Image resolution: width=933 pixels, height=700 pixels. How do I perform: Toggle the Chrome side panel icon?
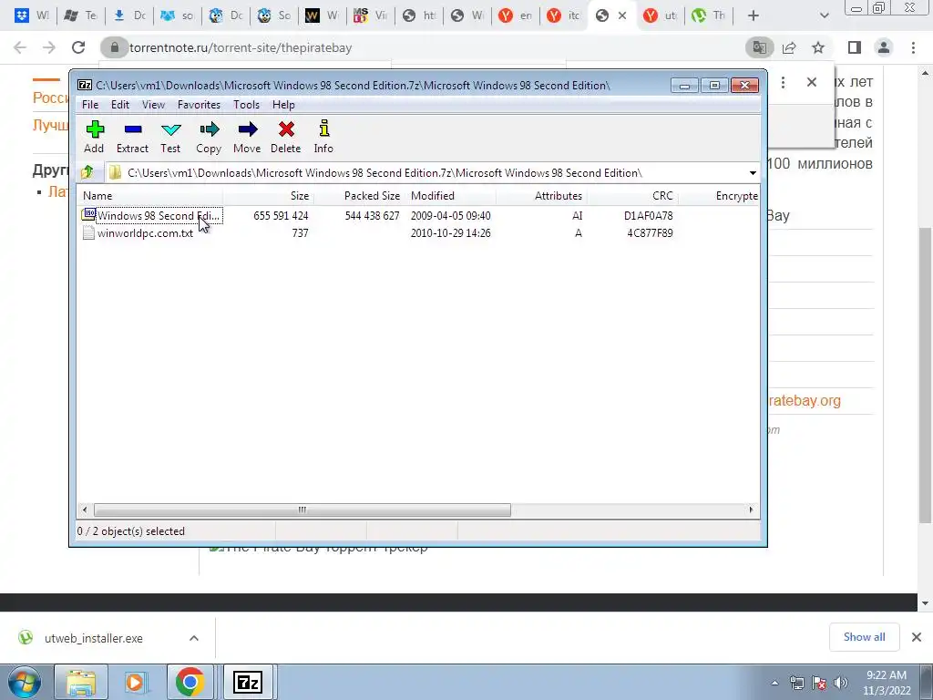pos(855,47)
